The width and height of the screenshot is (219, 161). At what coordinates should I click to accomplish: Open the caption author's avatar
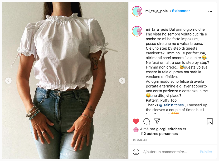pos(137,31)
